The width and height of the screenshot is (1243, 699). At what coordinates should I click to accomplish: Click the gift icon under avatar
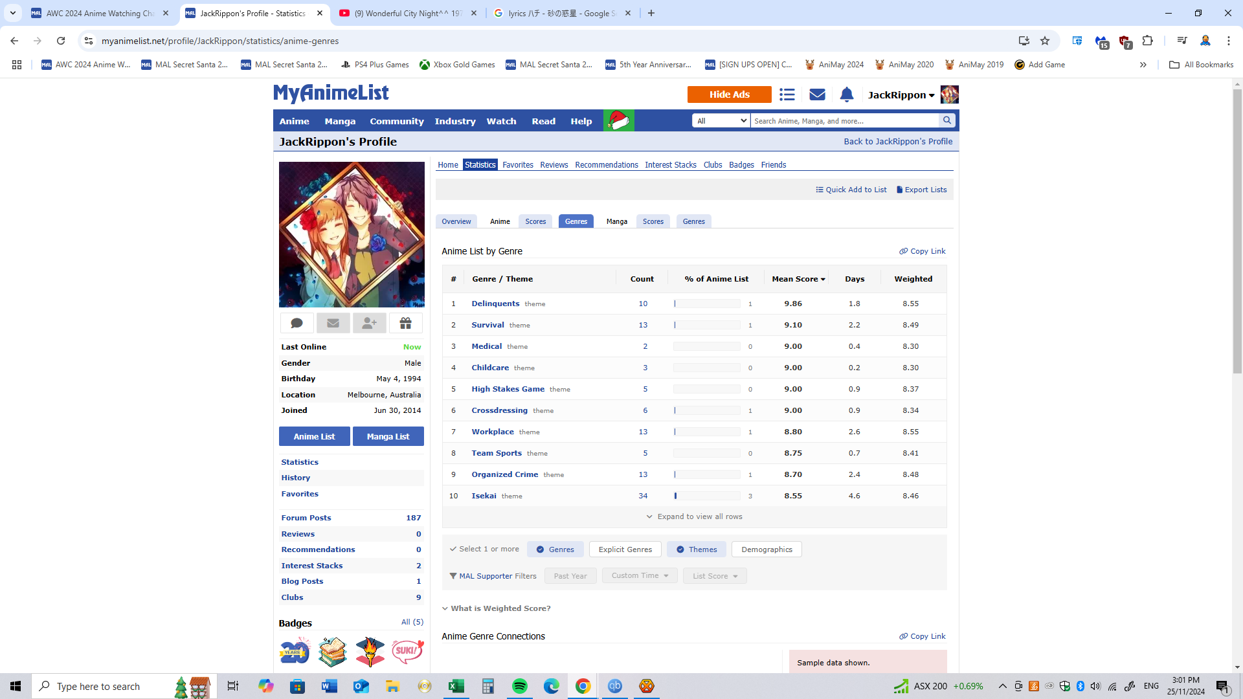(x=406, y=323)
